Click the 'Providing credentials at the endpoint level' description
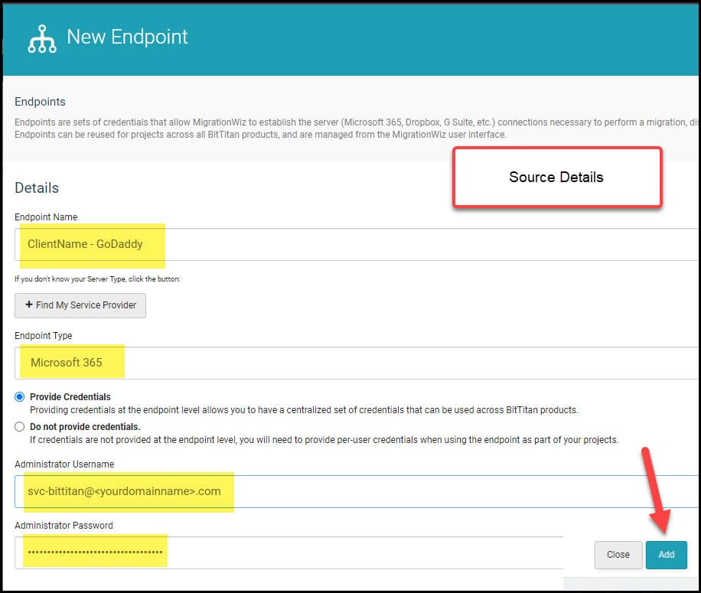 pos(304,410)
